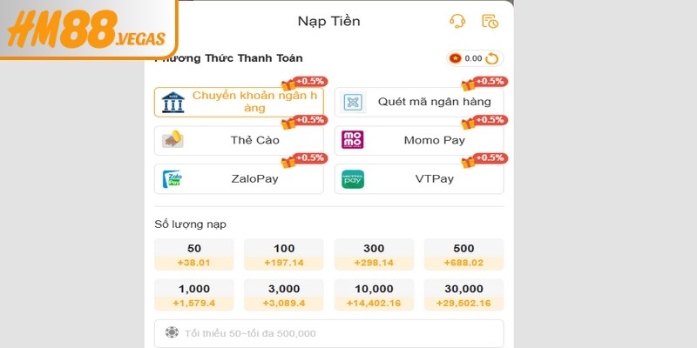The height and width of the screenshot is (348, 697).
Task: Select the 30,000 deposit amount
Action: (x=464, y=295)
